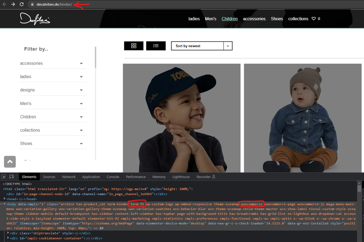Select the designs filter category
This screenshot has height=242, width=364.
[27, 90]
